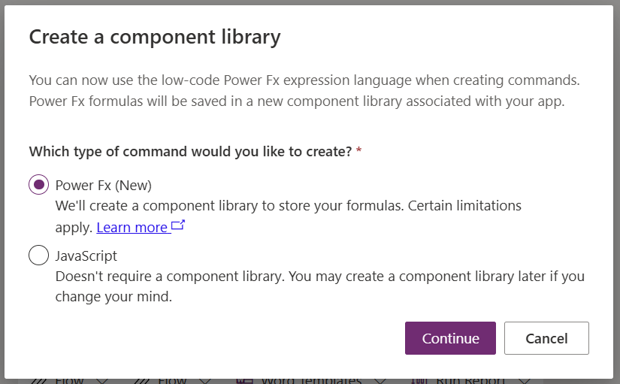Click the "Power Fx (New)" option label text
The height and width of the screenshot is (384, 620).
pyautogui.click(x=104, y=185)
